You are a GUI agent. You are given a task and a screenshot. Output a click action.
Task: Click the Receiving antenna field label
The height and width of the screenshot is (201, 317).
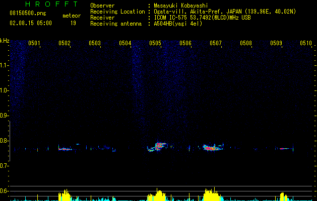point(116,24)
